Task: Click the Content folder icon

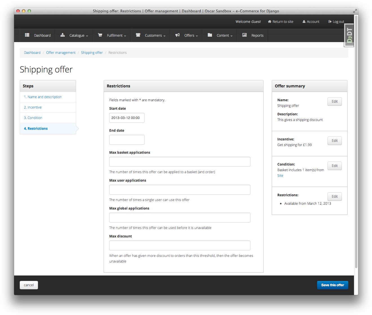Action: [x=210, y=35]
